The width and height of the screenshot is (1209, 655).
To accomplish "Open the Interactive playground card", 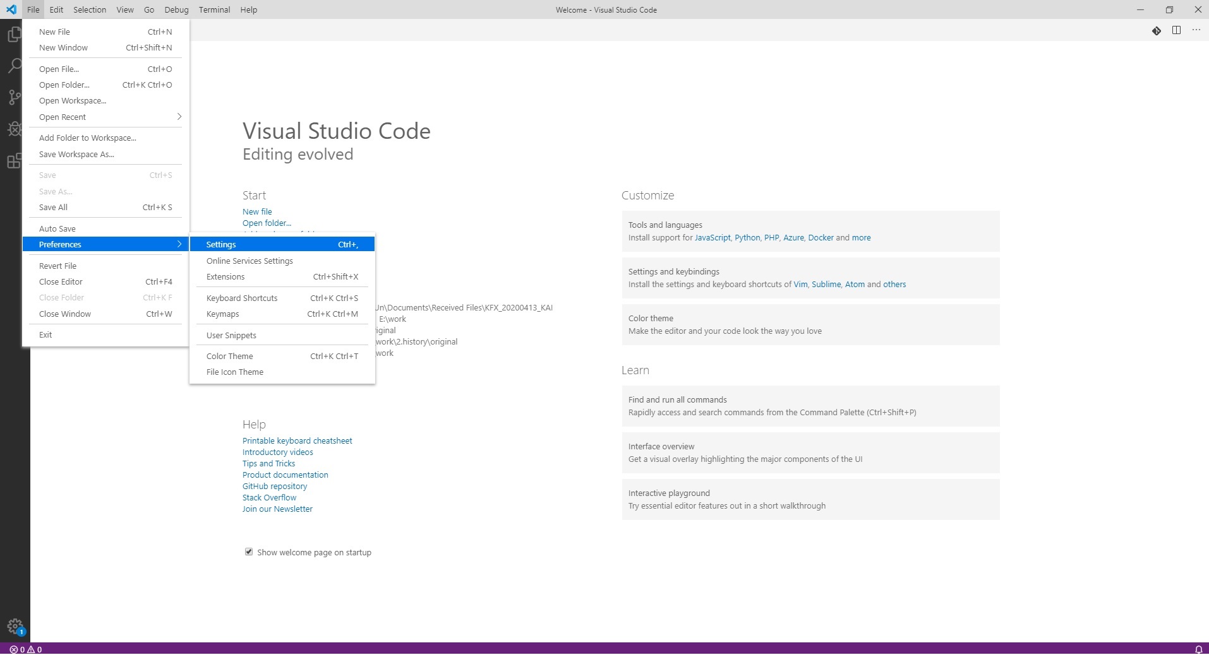I will click(810, 499).
